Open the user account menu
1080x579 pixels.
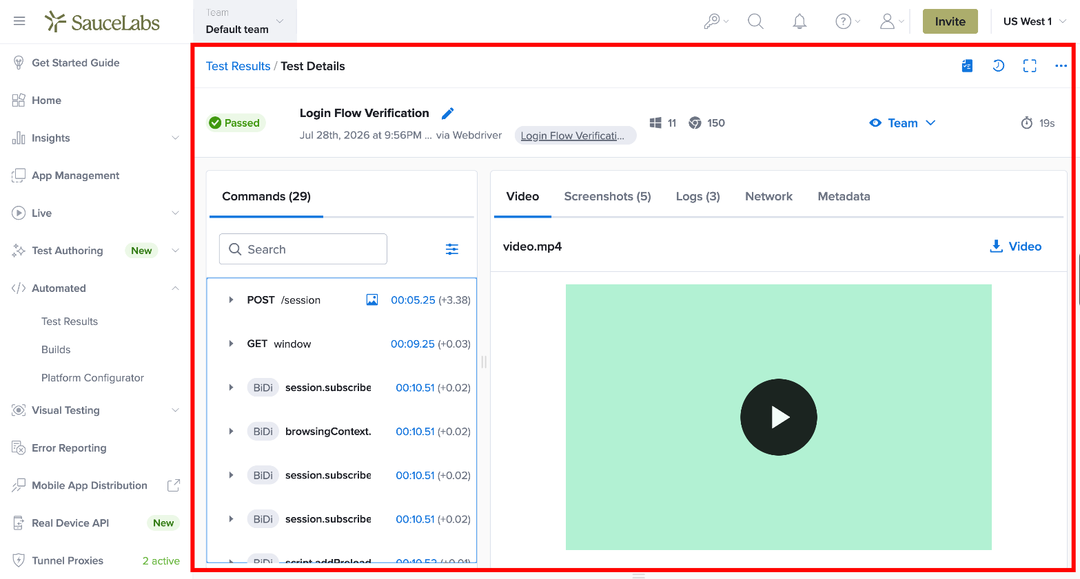point(892,21)
